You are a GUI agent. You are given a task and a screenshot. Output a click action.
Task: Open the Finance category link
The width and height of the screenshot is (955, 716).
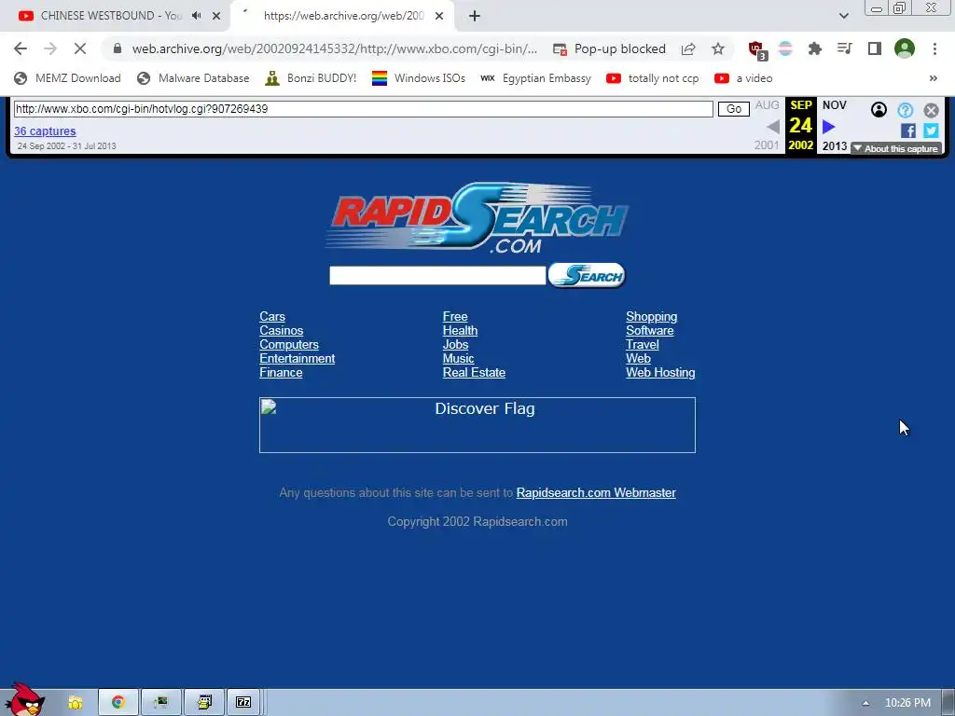[x=281, y=373]
